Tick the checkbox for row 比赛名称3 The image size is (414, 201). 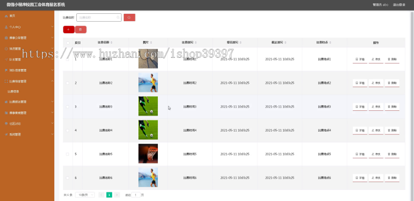click(x=68, y=107)
